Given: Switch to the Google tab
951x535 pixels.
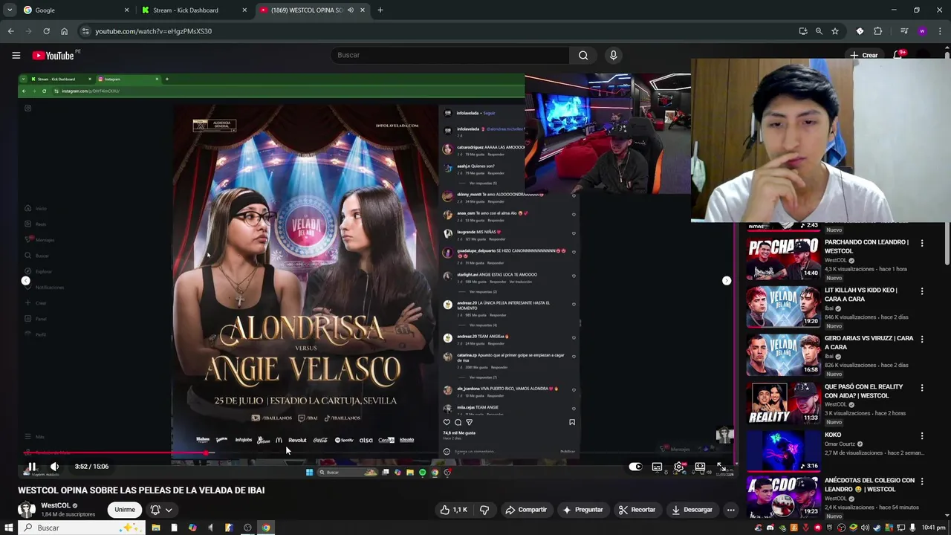Looking at the screenshot, I should pos(74,10).
